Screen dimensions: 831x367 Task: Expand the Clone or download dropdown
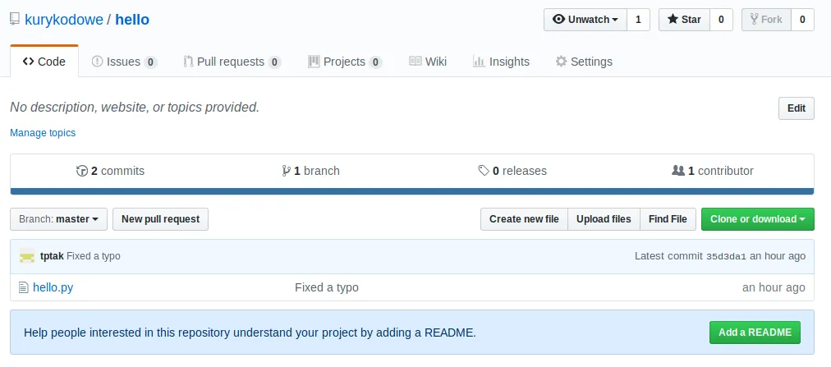tap(757, 219)
